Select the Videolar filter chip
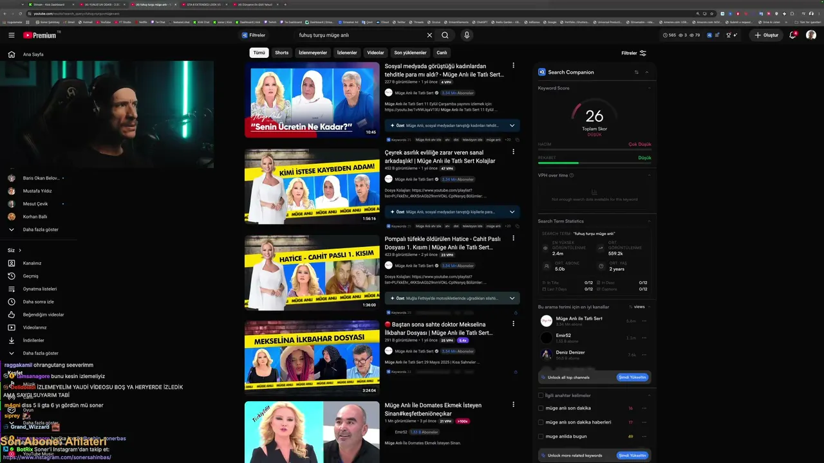 375,53
